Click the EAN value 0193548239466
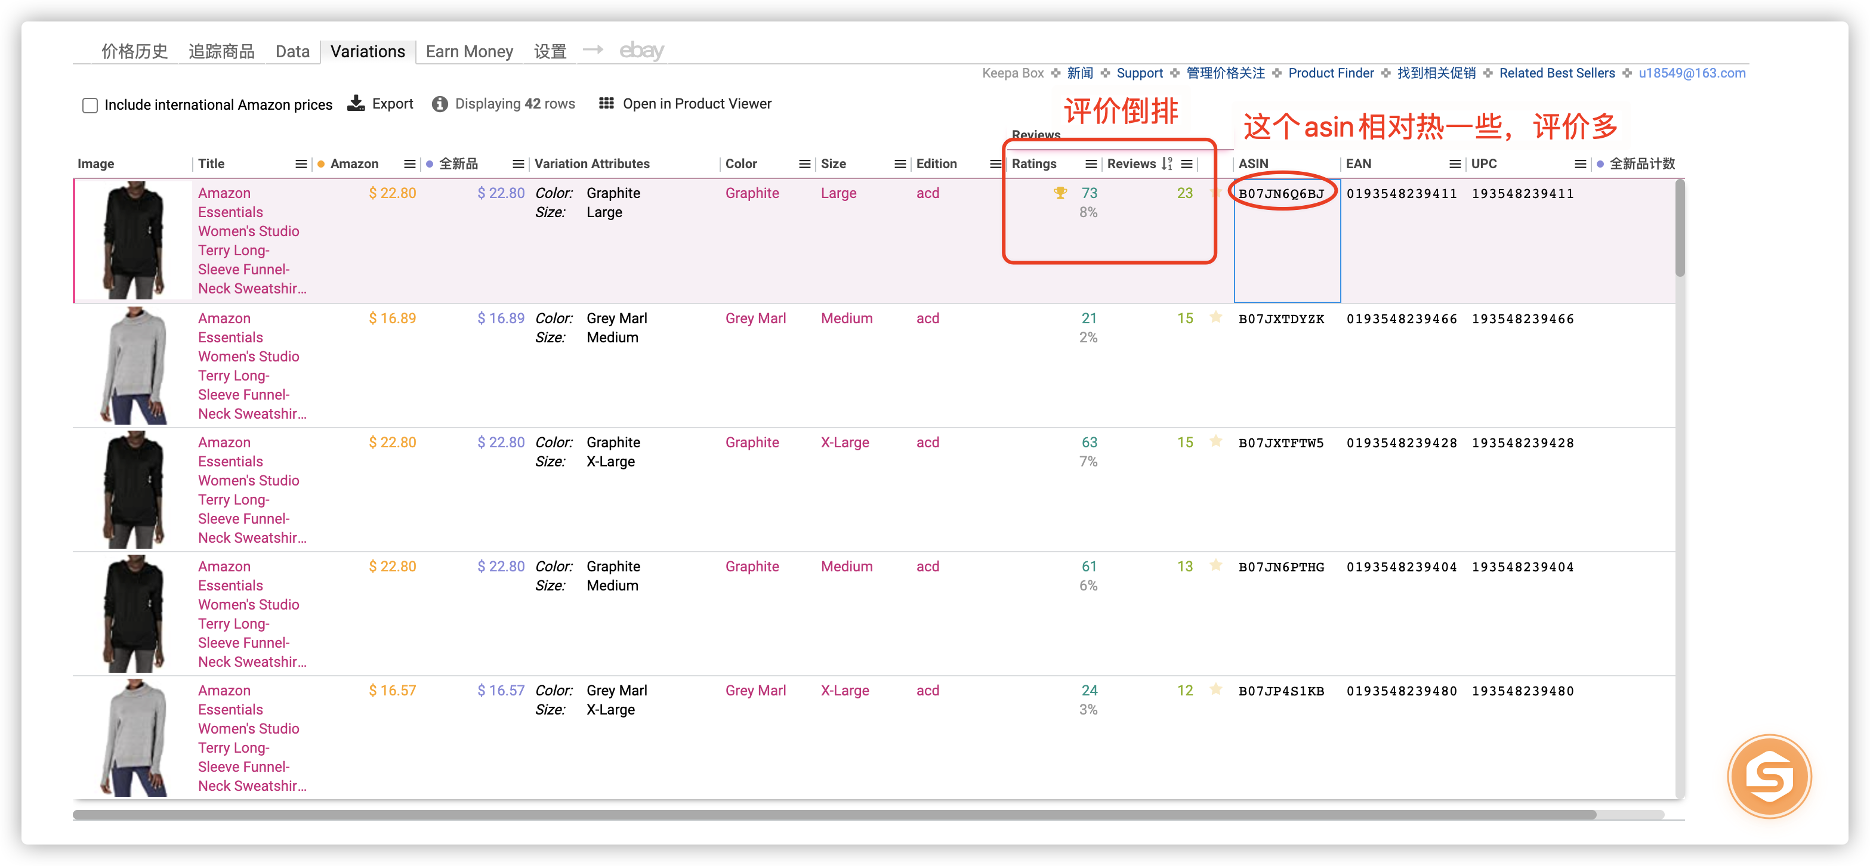The height and width of the screenshot is (866, 1870). click(x=1401, y=320)
